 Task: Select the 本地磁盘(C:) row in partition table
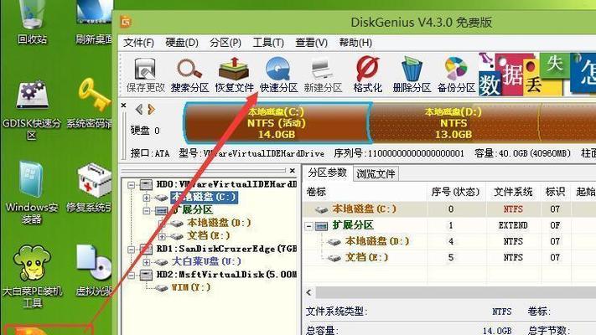tap(449, 209)
